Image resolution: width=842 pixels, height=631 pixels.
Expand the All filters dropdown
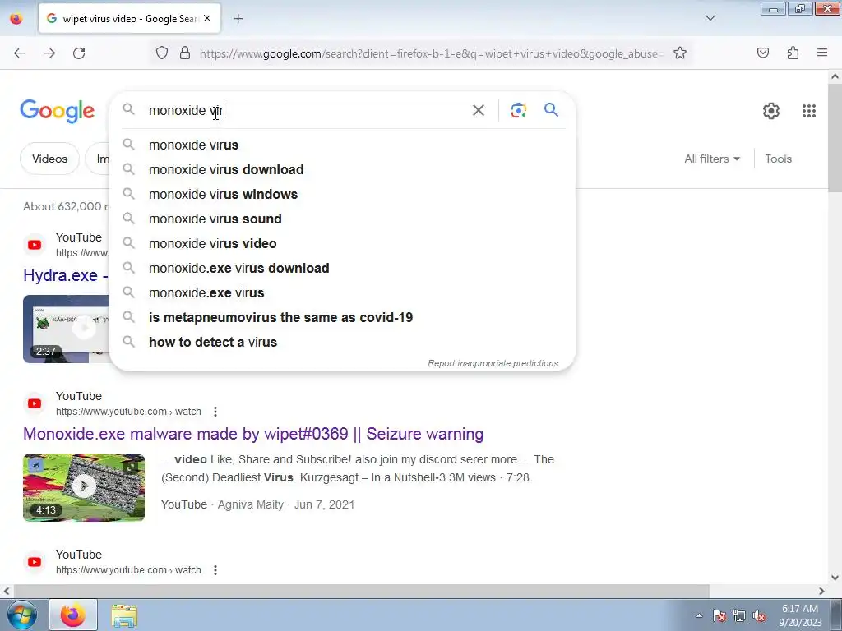coord(712,159)
